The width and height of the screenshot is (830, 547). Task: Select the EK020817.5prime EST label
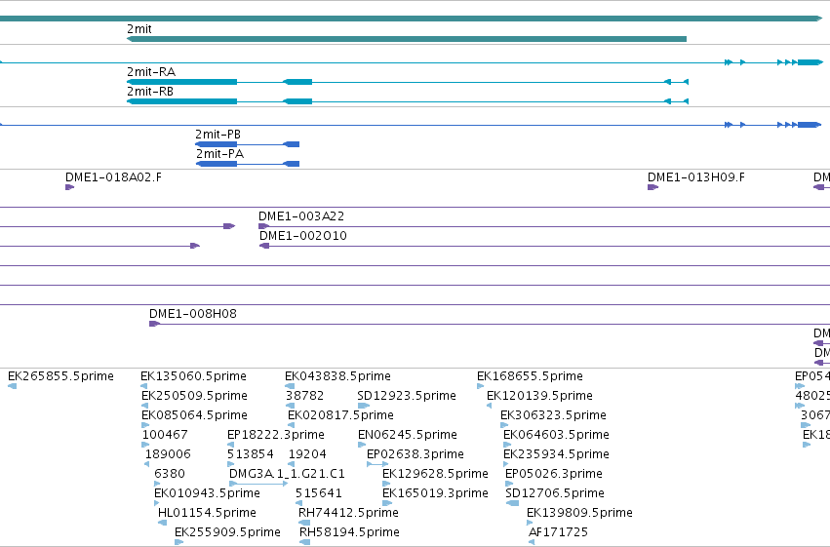341,415
